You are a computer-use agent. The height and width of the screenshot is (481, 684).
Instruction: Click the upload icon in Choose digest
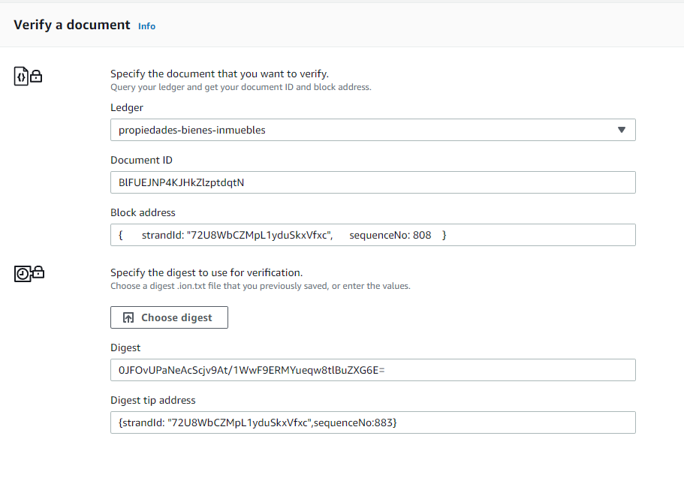pyautogui.click(x=128, y=317)
